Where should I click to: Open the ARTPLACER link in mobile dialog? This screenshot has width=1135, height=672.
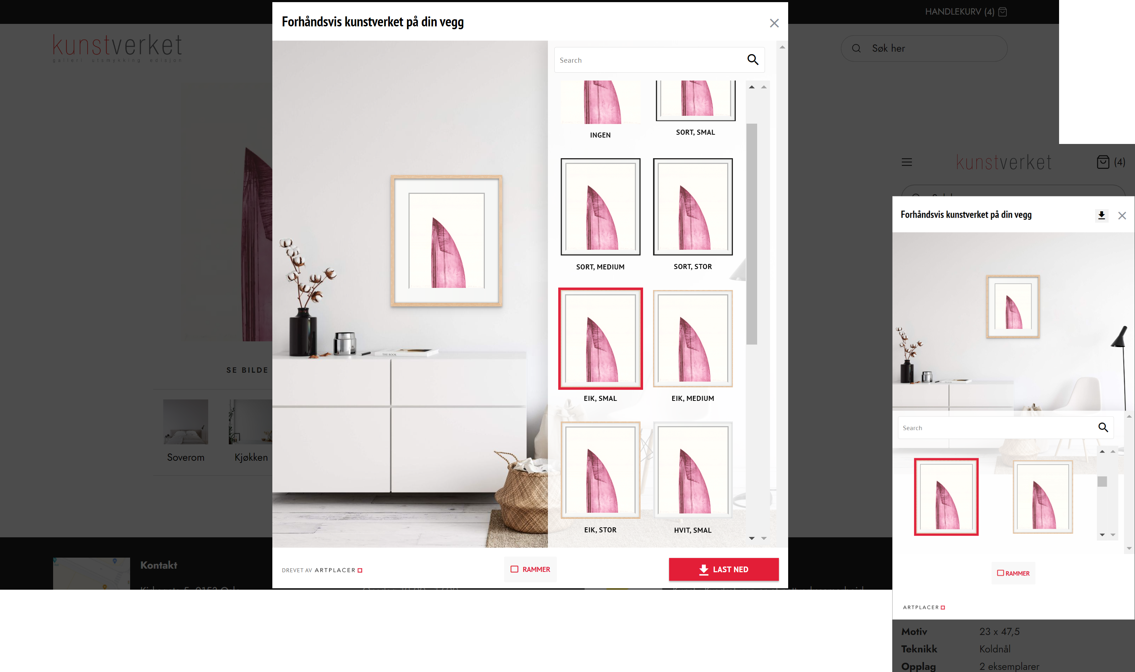pos(924,607)
